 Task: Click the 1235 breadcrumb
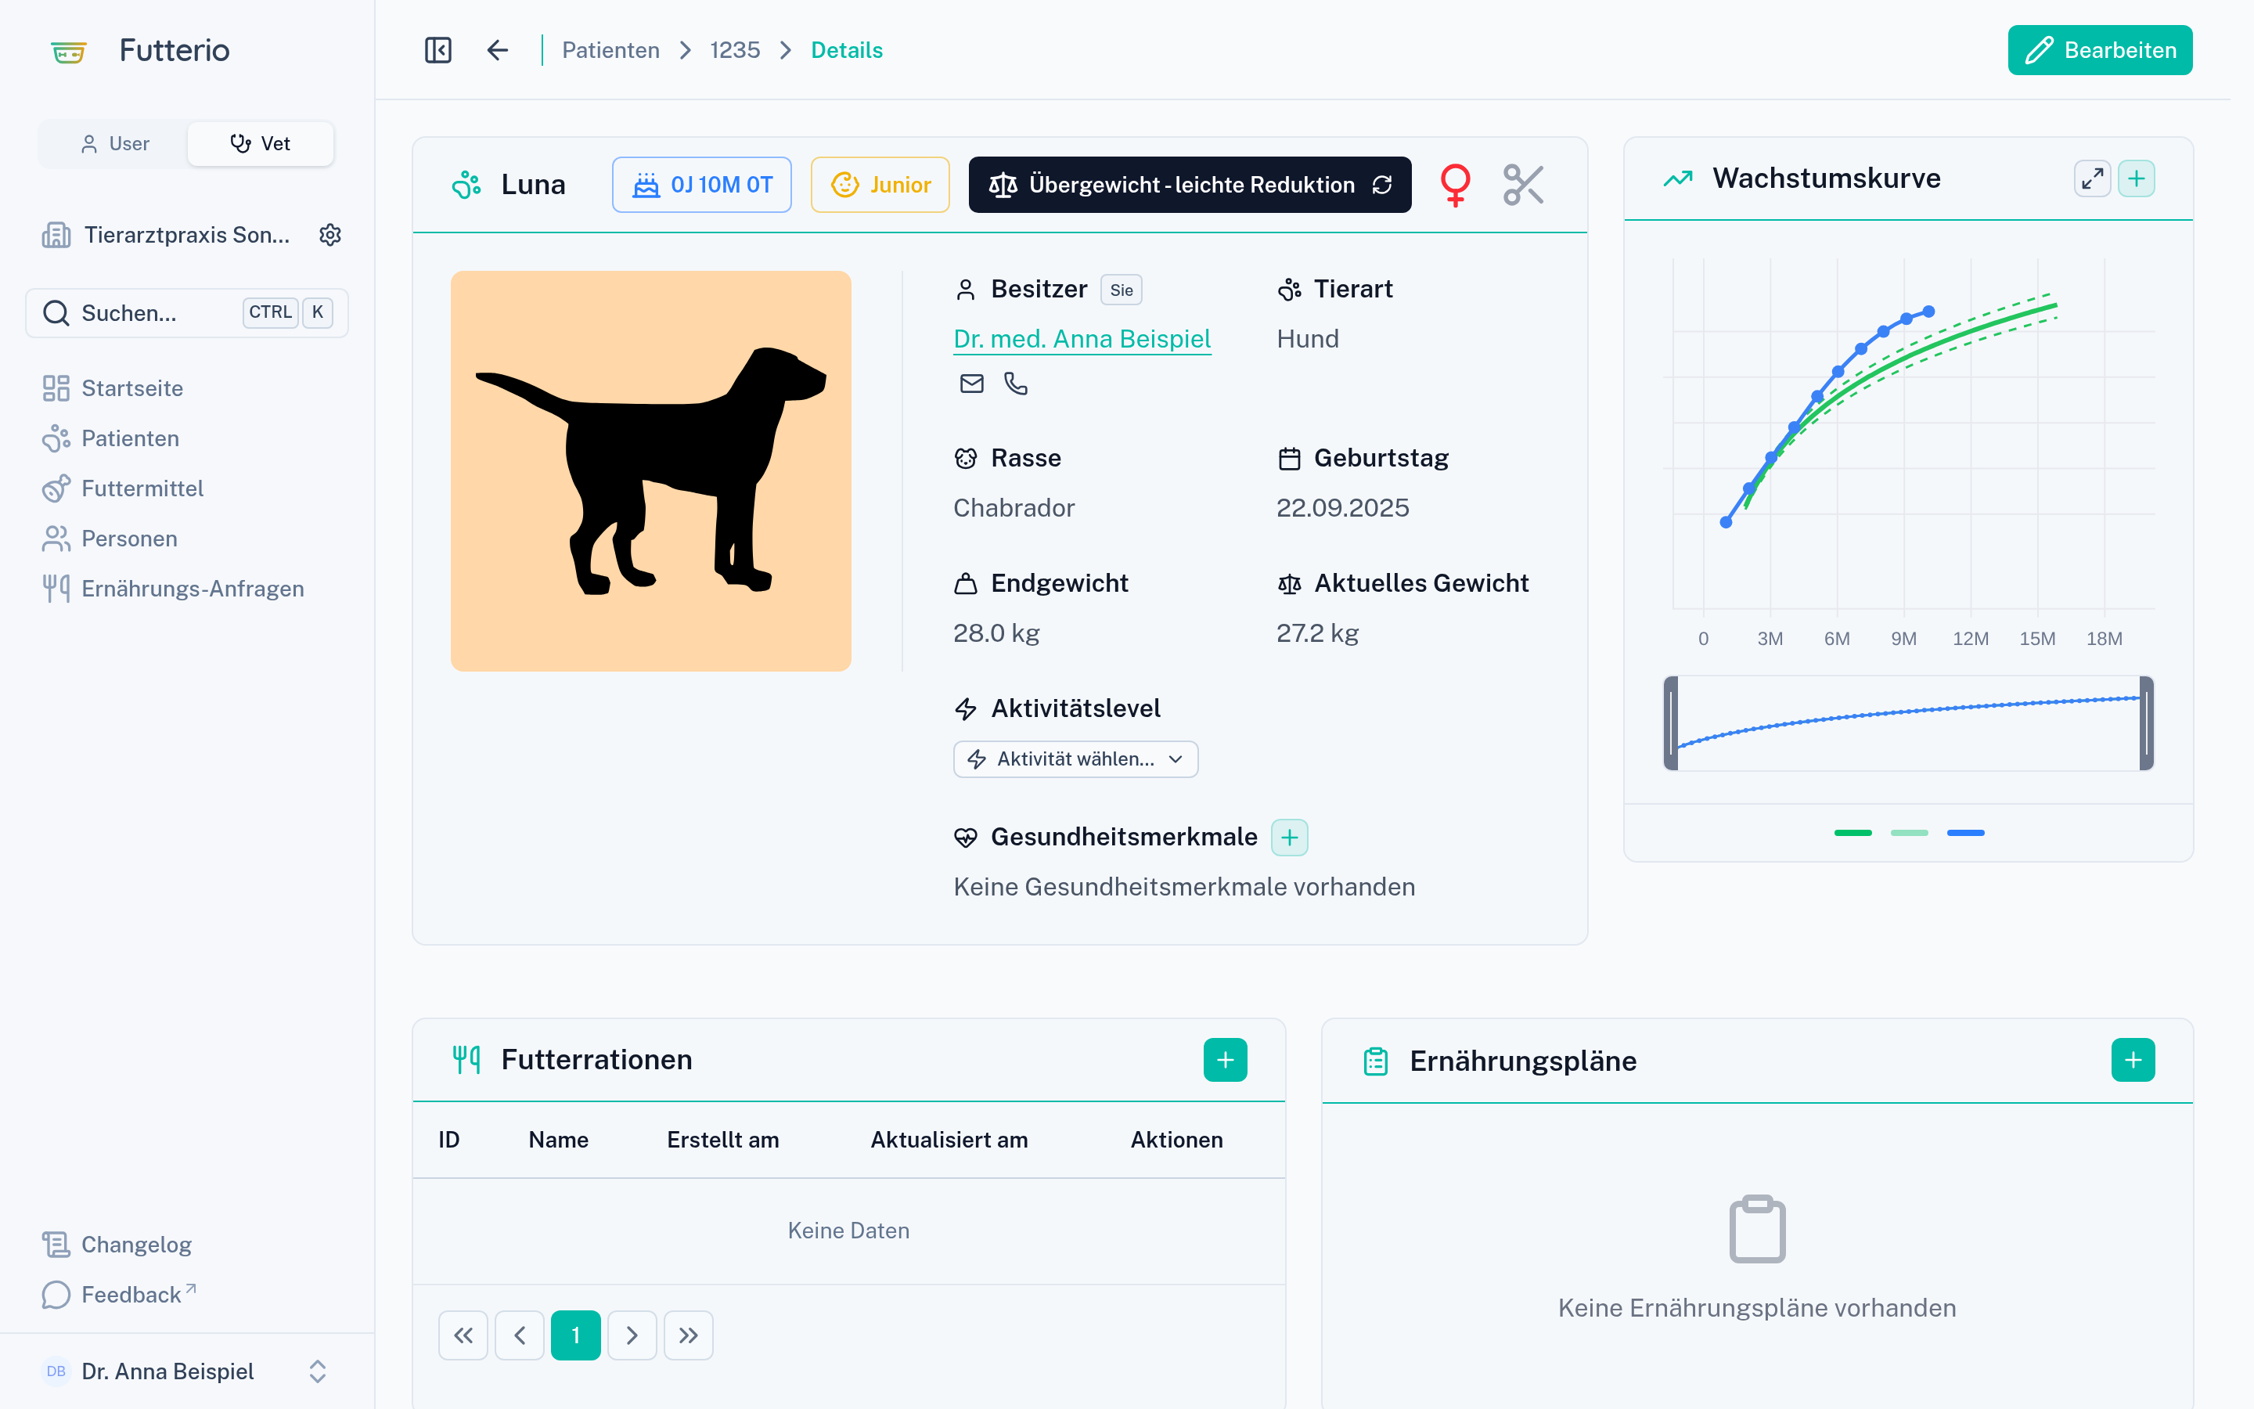734,50
